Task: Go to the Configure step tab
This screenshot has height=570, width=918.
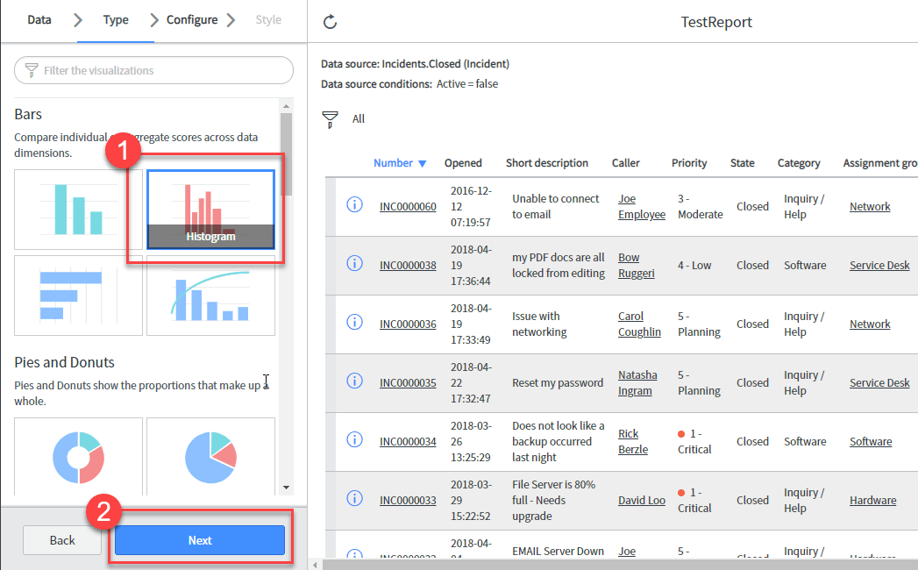Action: tap(192, 20)
